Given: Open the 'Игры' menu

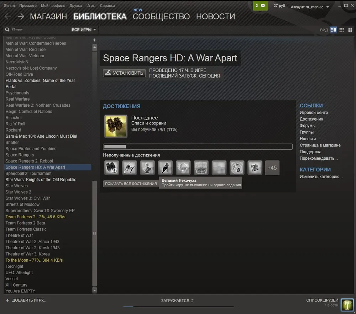Looking at the screenshot, I should [91, 6].
